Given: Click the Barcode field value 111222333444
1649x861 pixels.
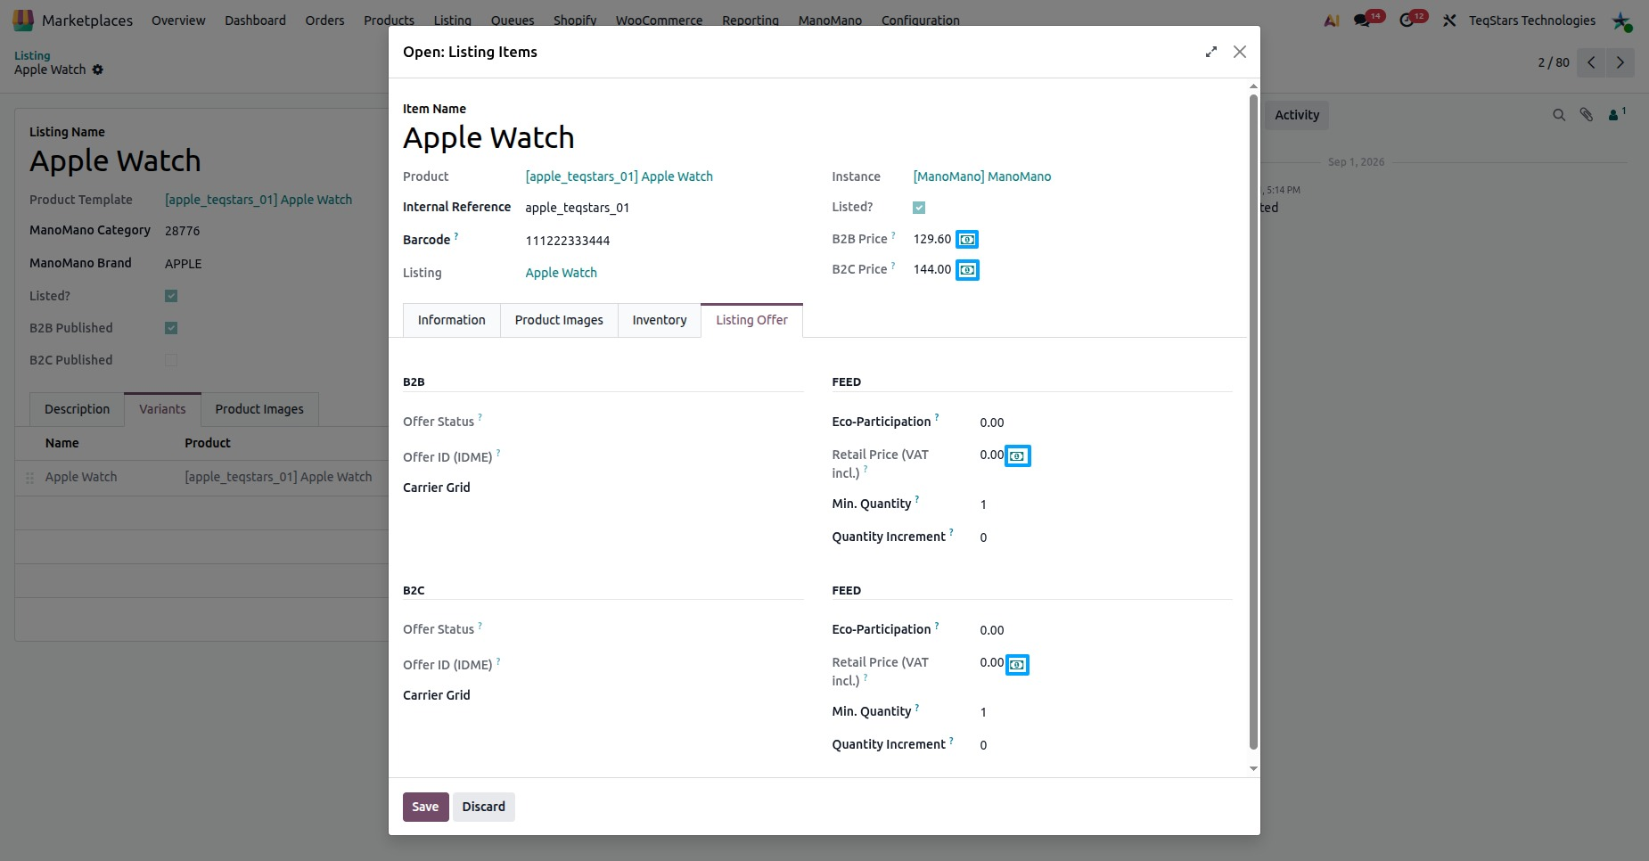Looking at the screenshot, I should click(x=568, y=241).
